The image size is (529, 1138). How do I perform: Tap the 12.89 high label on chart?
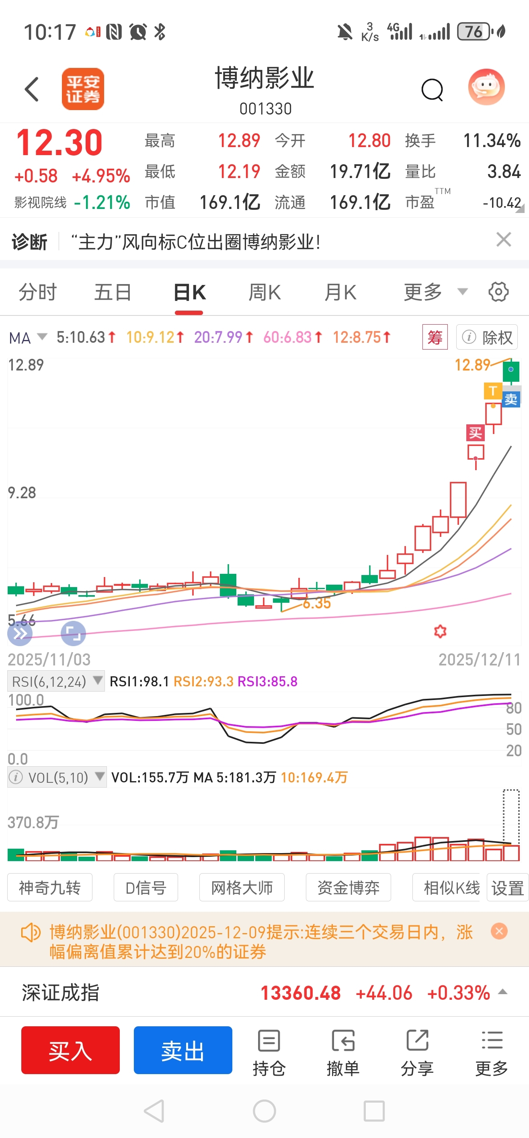coord(472,365)
